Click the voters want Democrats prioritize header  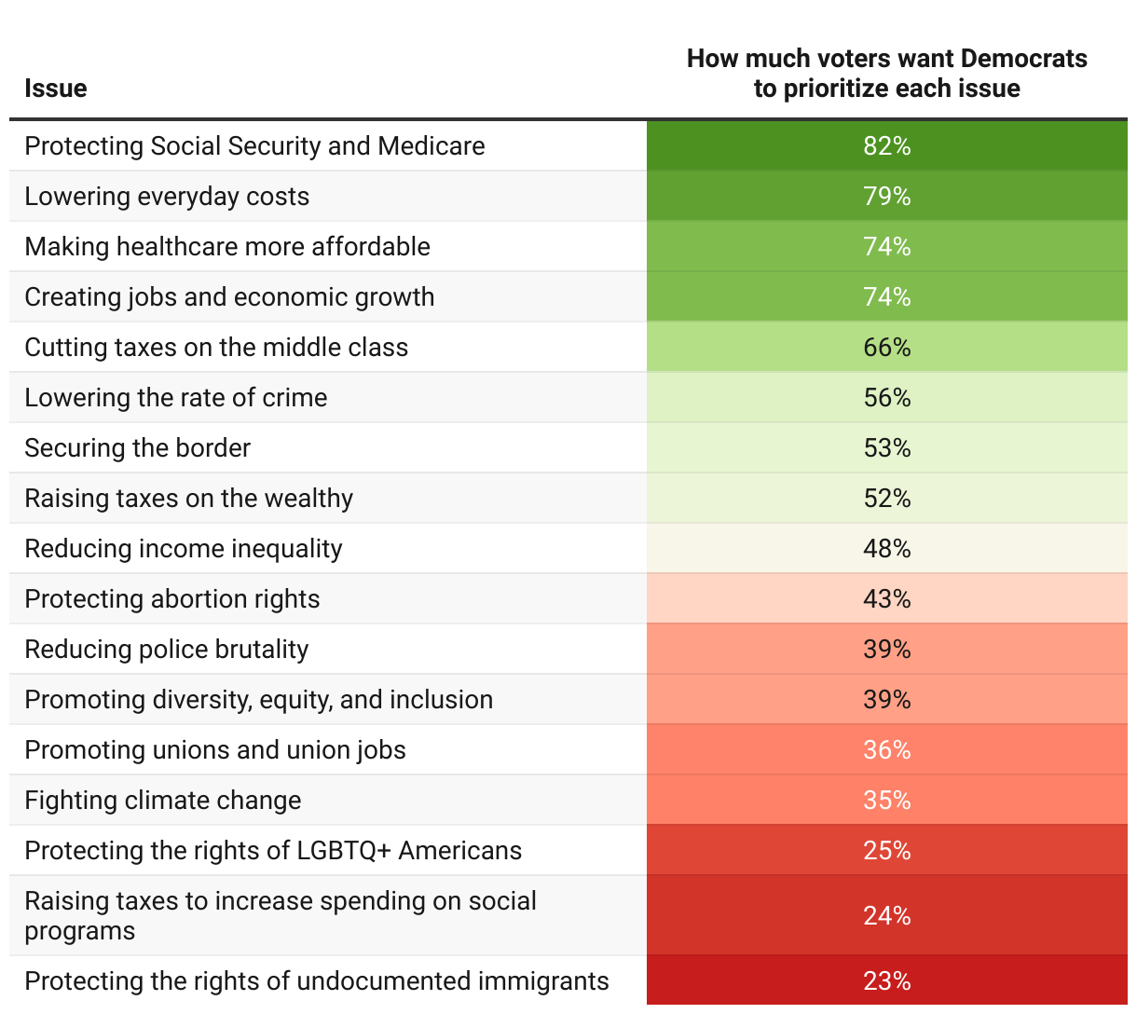point(886,74)
